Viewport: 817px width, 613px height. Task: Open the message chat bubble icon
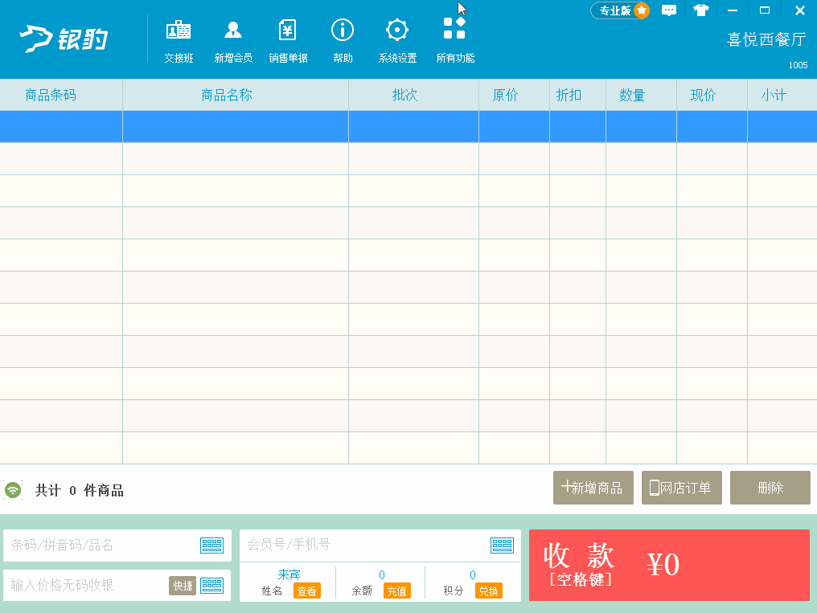(x=669, y=10)
